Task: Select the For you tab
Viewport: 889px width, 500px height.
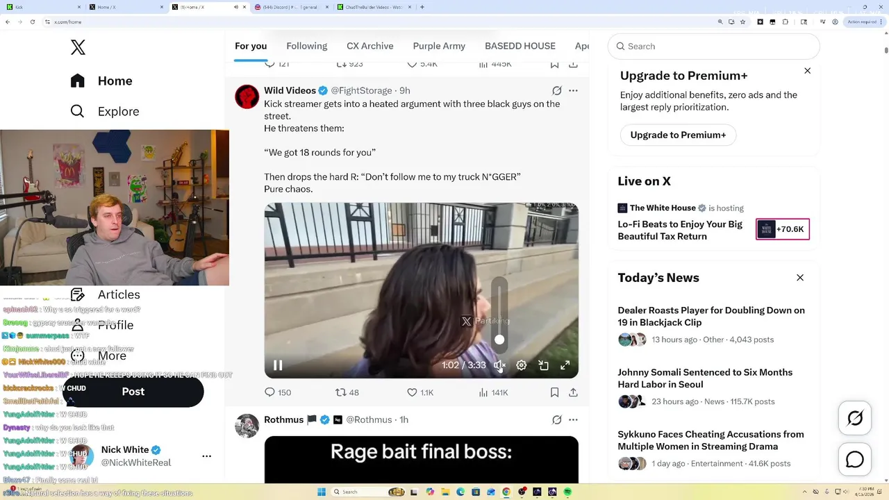Action: point(251,46)
